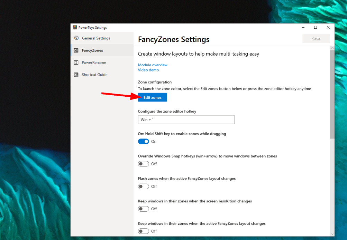Click the FancyZones grid icon in sidebar
This screenshot has width=347, height=240.
pyautogui.click(x=76, y=50)
